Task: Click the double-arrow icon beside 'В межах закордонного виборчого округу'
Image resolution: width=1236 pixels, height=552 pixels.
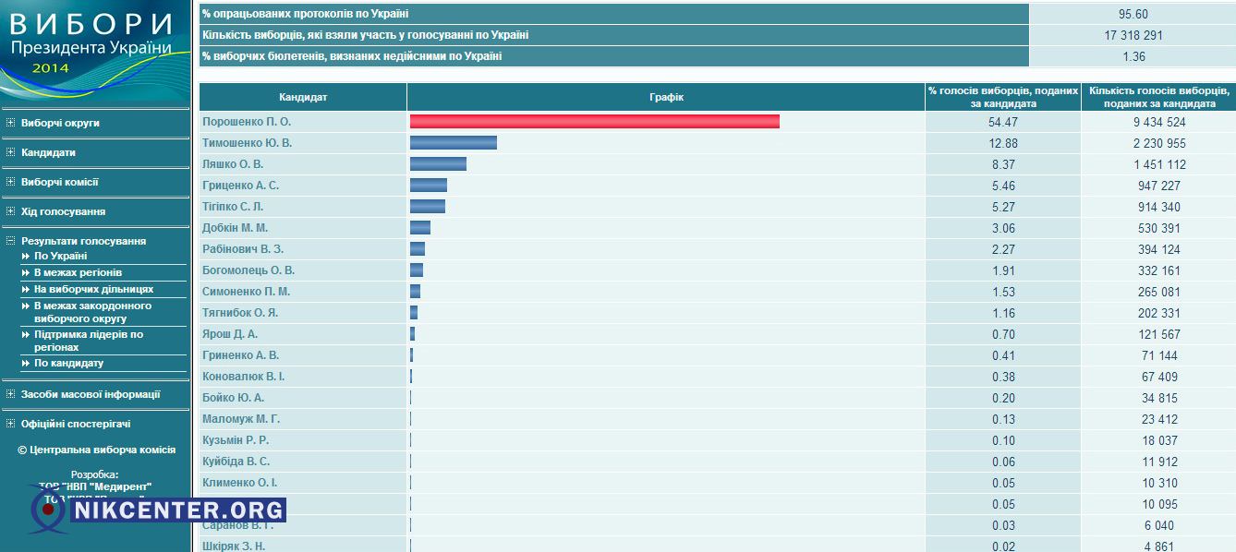Action: pos(26,306)
